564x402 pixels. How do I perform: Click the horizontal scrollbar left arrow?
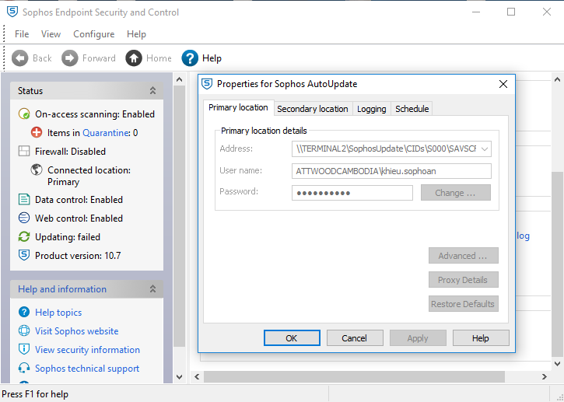(x=197, y=376)
